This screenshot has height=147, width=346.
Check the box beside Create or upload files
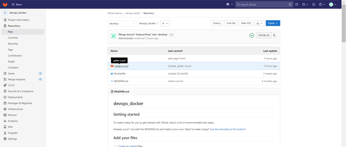(116, 146)
